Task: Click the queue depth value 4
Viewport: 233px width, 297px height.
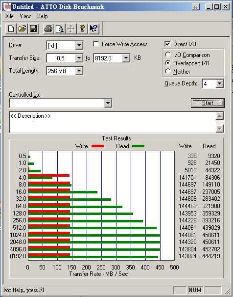Action: 209,84
